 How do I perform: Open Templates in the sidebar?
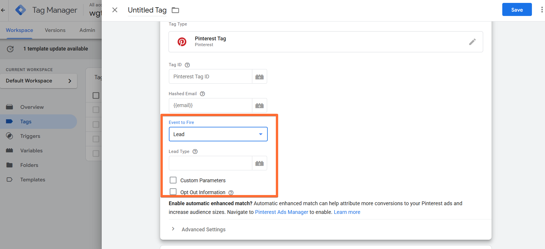(x=33, y=180)
